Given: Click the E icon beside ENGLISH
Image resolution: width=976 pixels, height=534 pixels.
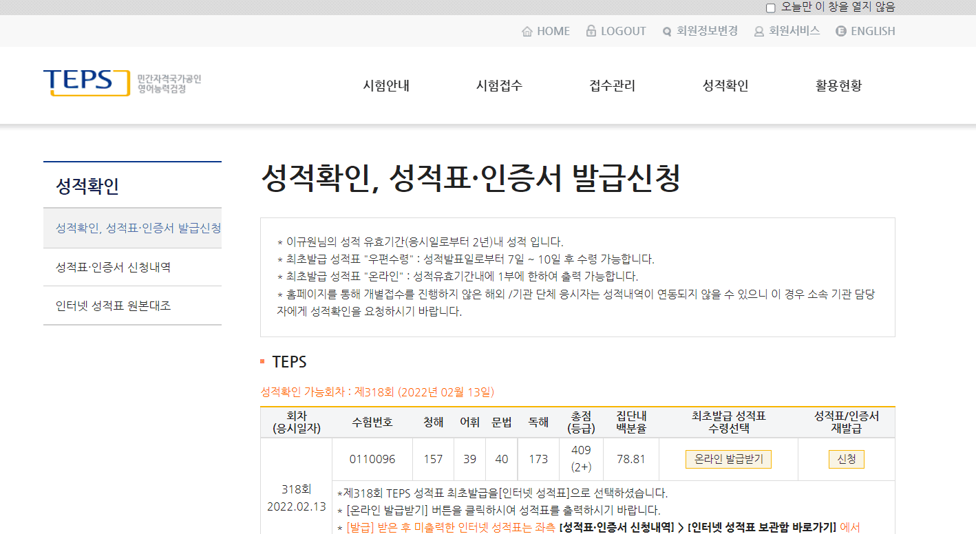Looking at the screenshot, I should click(840, 31).
